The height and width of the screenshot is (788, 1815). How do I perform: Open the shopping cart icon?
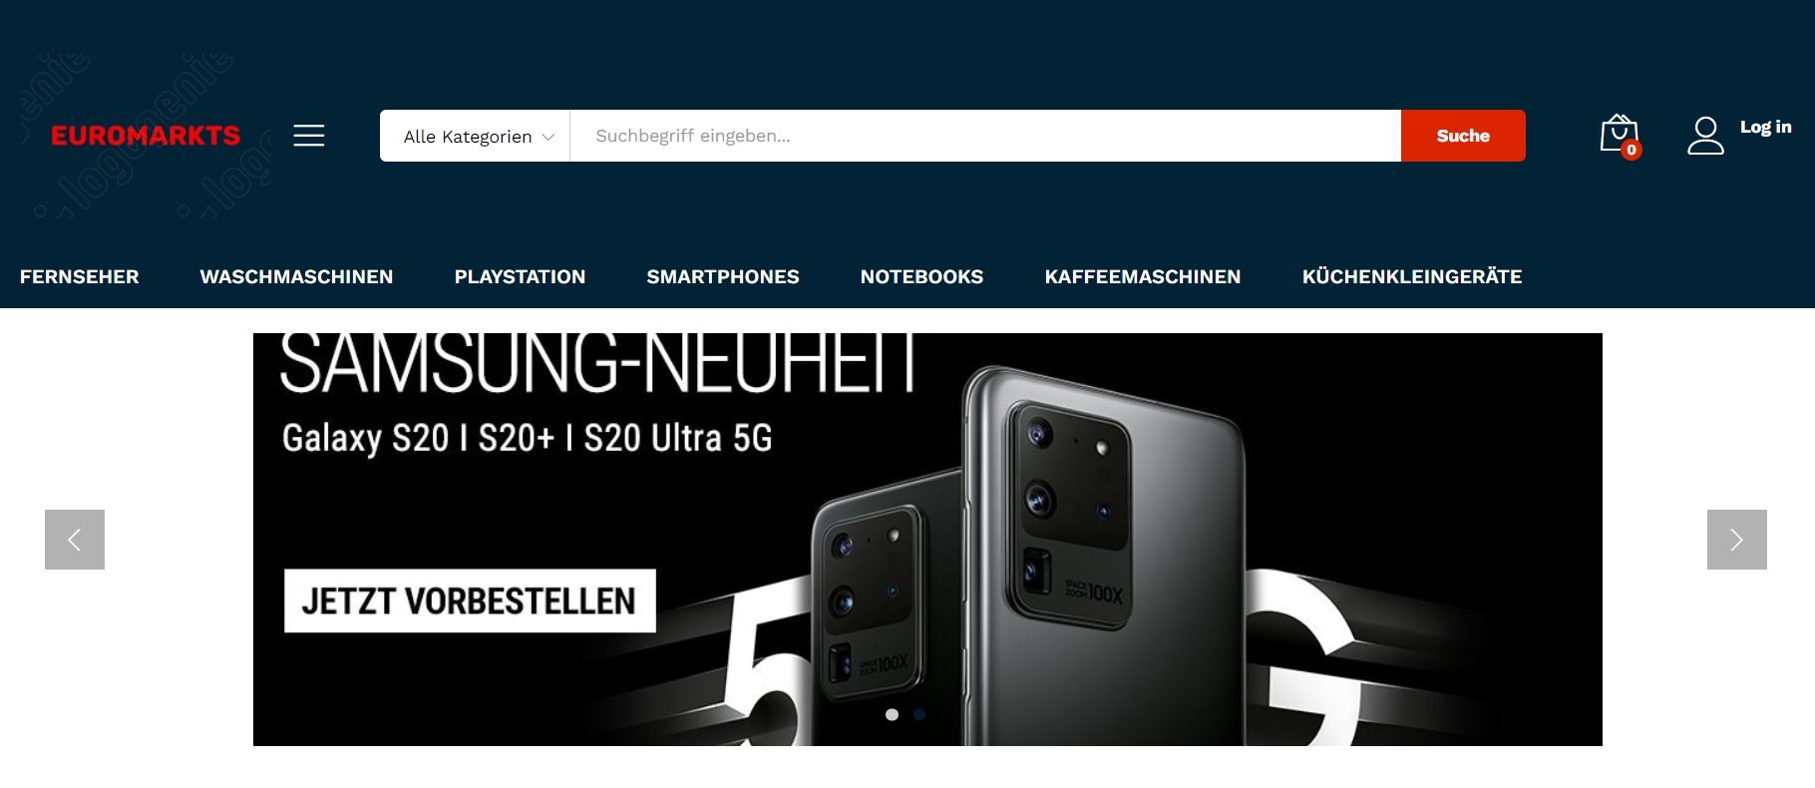tap(1620, 136)
